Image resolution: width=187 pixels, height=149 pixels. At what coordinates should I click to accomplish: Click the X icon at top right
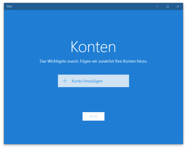point(178,6)
